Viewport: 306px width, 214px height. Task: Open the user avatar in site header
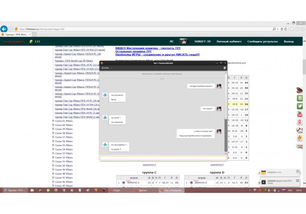click(184, 41)
